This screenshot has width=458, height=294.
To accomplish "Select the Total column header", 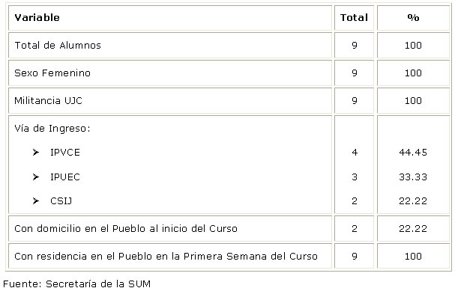I will [354, 17].
